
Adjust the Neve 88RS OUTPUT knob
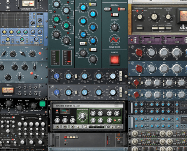point(114,27)
